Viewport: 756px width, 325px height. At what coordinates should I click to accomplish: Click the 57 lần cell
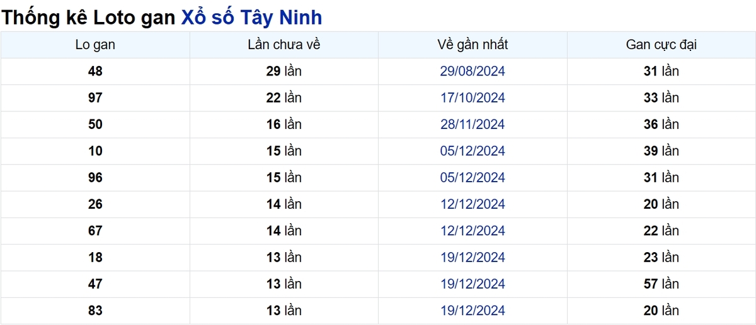tap(661, 284)
